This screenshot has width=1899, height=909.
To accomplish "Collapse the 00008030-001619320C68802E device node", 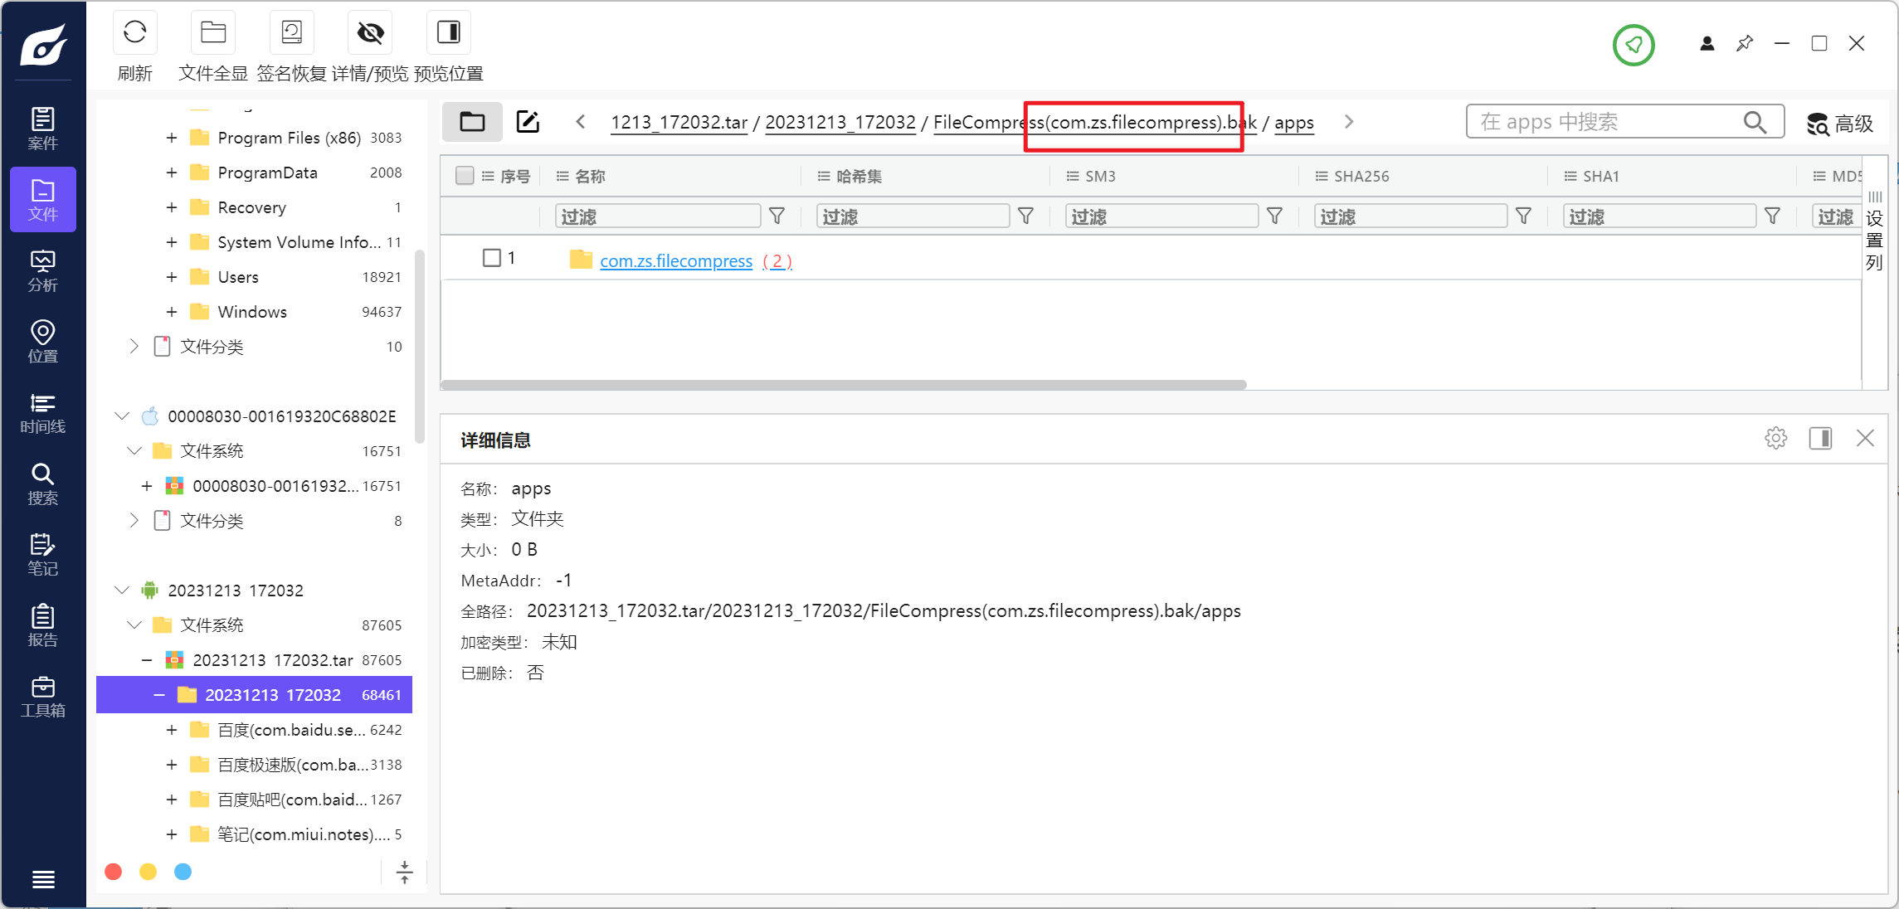I will [122, 416].
